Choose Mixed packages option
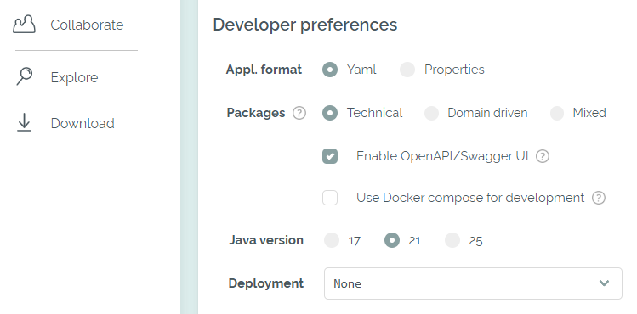Screen dimensions: 637x314 coord(557,113)
